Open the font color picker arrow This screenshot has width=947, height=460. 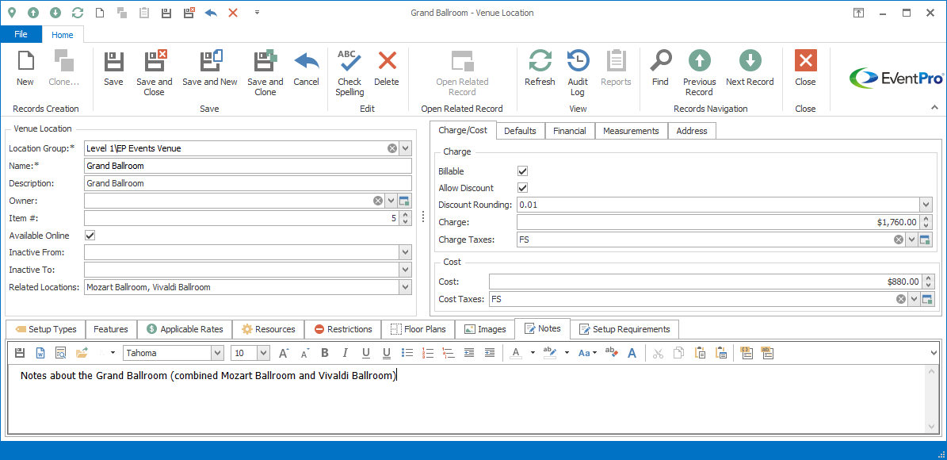click(x=533, y=353)
